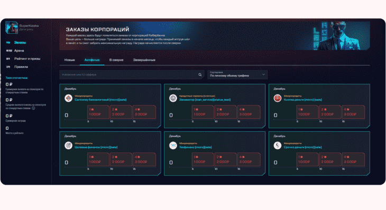Screen dimensions: 386x210
Task: Open the Завершённые tab
Action: [x=144, y=60]
